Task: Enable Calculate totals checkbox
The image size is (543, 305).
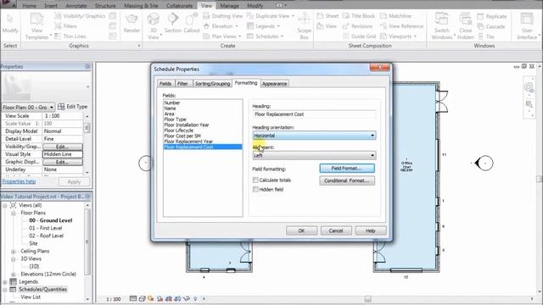Action: 255,180
